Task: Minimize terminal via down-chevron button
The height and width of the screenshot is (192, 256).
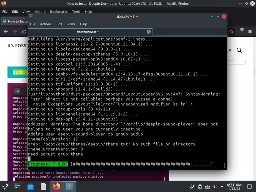Action: [212, 17]
